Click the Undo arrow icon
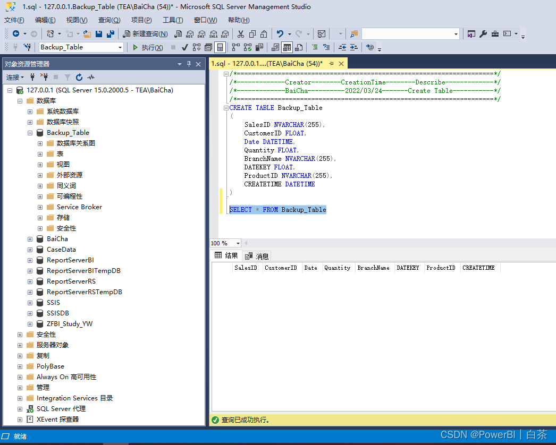The height and width of the screenshot is (445, 556). [280, 34]
